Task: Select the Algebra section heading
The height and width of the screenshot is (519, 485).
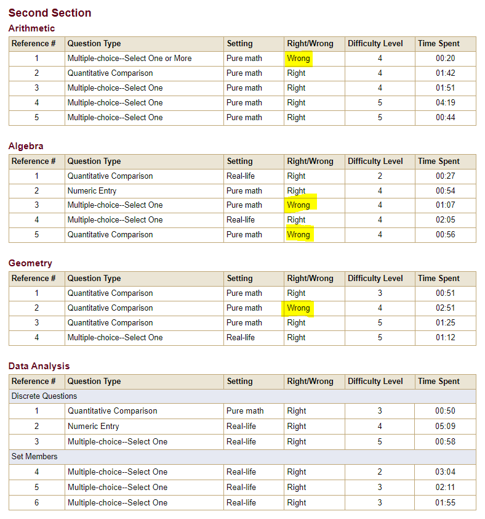Action: 26,146
